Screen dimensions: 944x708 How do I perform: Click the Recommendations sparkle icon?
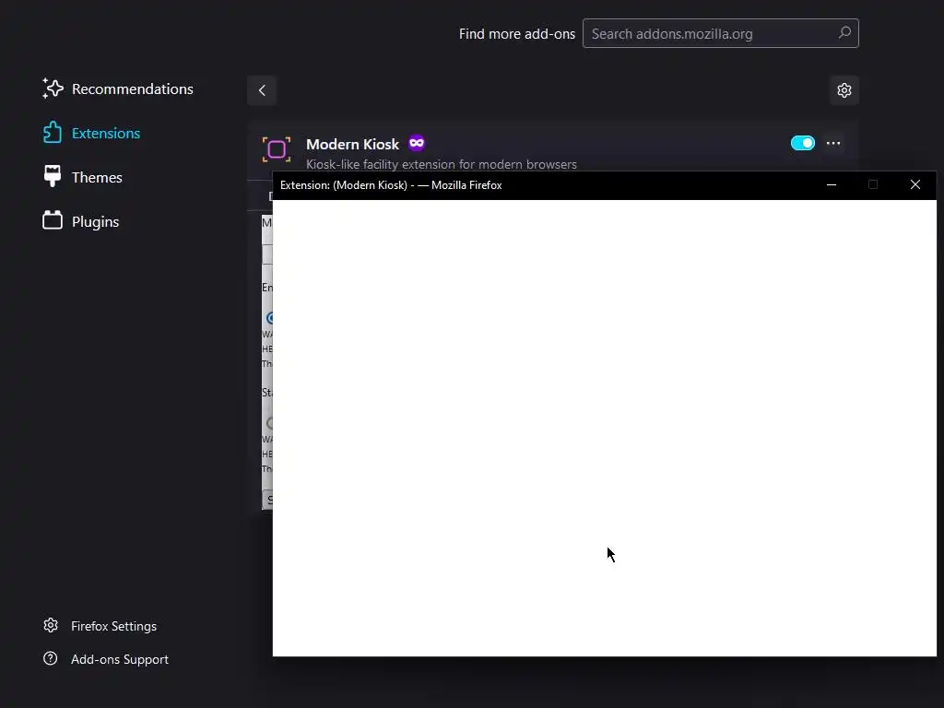(53, 88)
